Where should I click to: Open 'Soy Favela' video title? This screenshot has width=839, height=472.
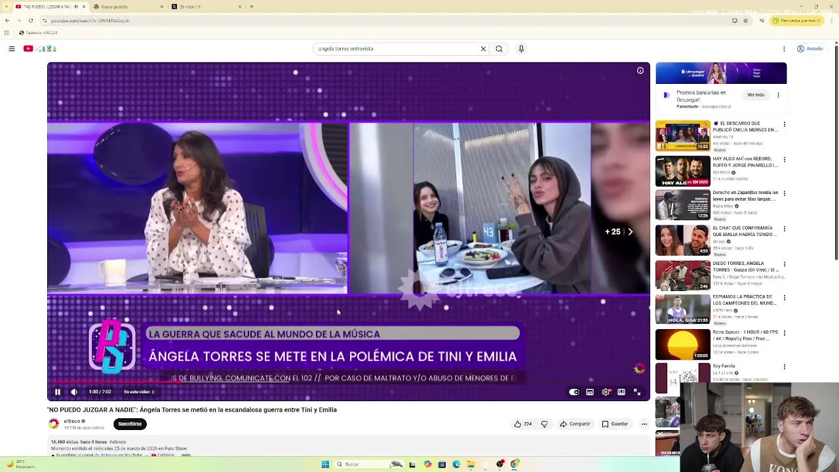click(x=724, y=366)
